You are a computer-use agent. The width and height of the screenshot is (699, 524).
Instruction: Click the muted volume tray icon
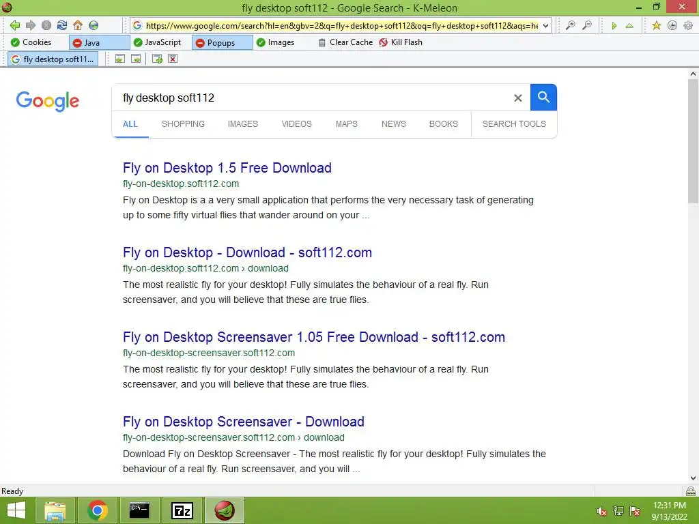pyautogui.click(x=602, y=511)
